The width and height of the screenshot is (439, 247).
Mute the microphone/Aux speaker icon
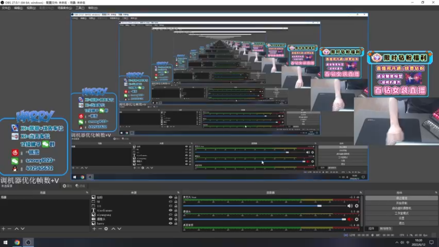pos(350,206)
